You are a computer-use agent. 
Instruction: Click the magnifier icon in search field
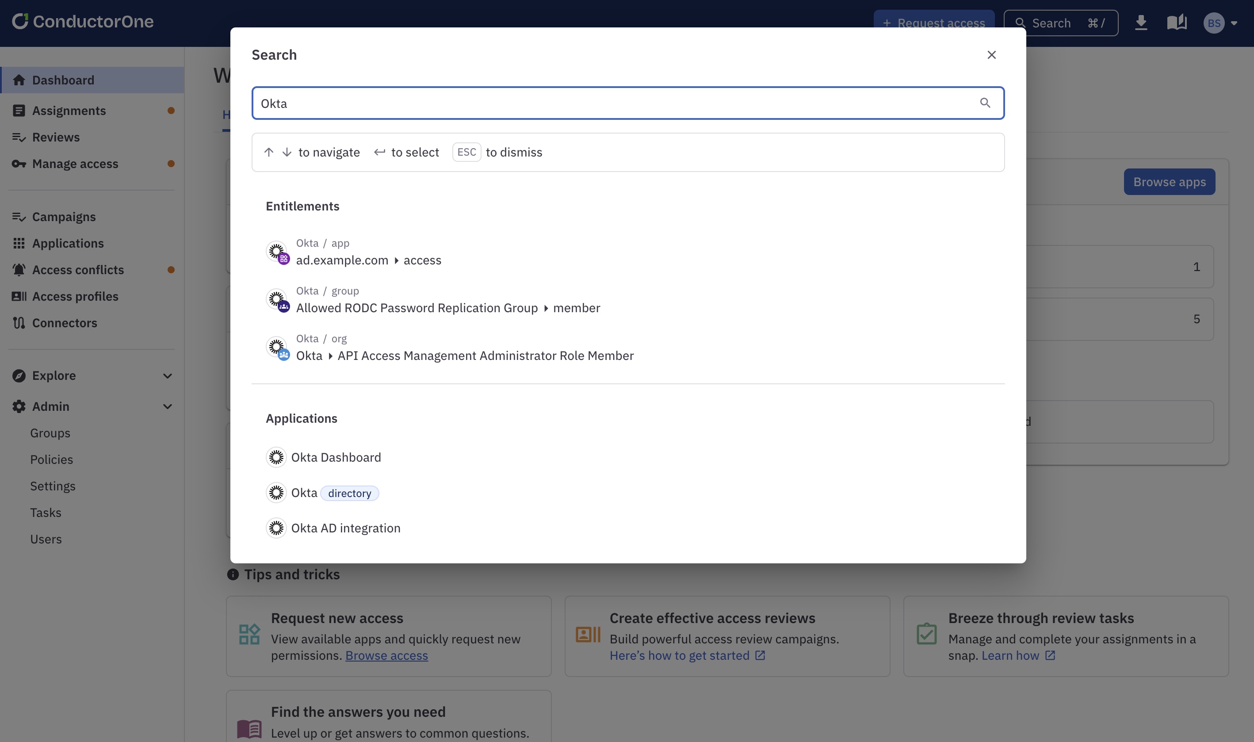tap(985, 103)
